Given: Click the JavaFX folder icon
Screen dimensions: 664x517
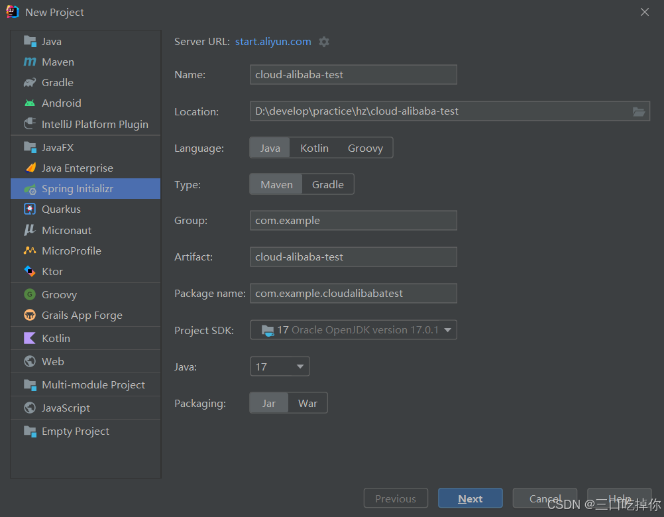Looking at the screenshot, I should [30, 147].
